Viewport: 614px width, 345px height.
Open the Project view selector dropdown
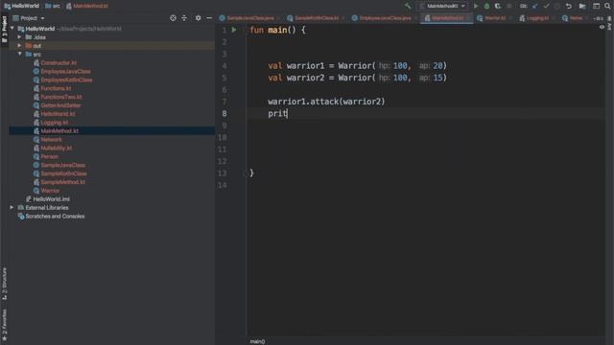point(29,18)
